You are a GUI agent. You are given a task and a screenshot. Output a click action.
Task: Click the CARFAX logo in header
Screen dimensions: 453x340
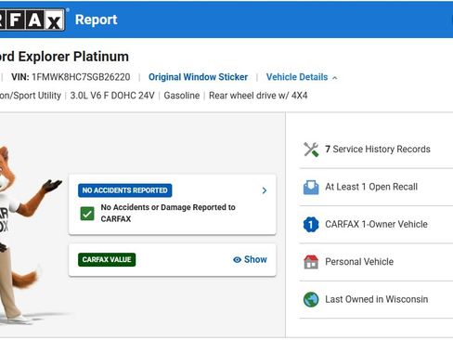point(32,20)
